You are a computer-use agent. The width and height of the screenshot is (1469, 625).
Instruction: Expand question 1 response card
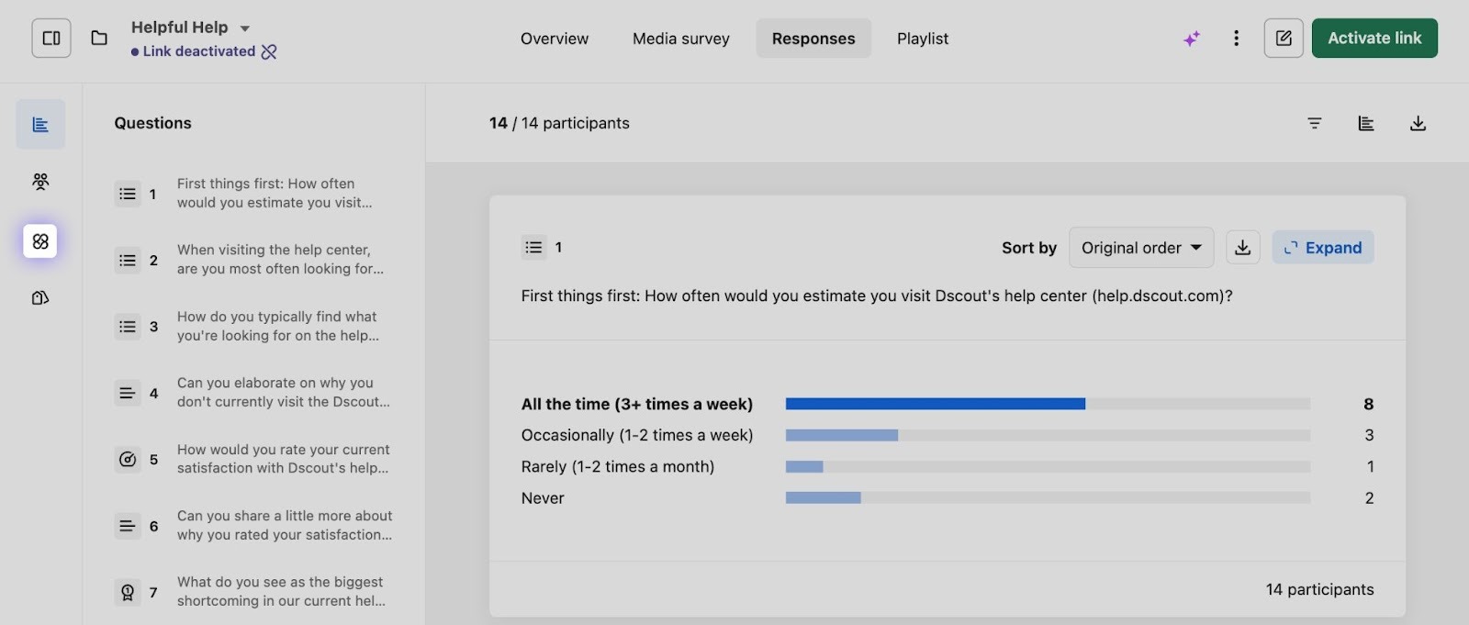[1322, 248]
